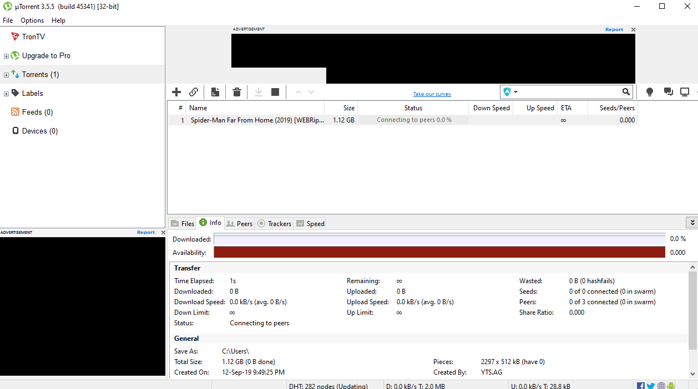Click the Connecting to peers status progress bar
This screenshot has height=389, width=698.
tap(413, 120)
